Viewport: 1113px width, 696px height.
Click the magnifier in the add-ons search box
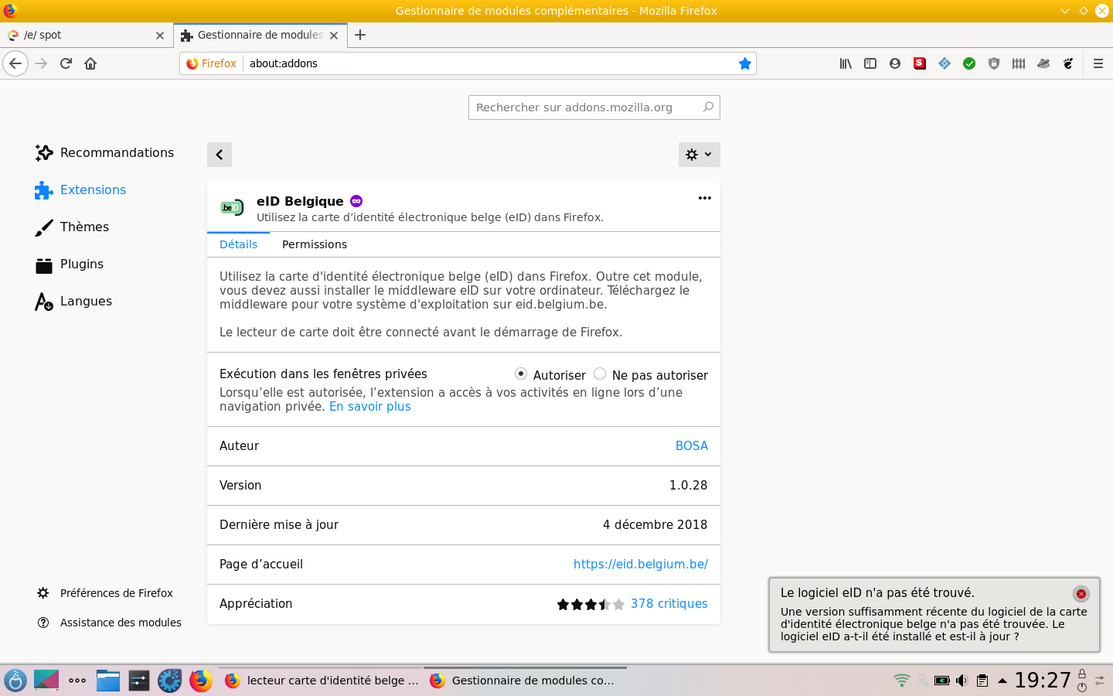tap(708, 107)
